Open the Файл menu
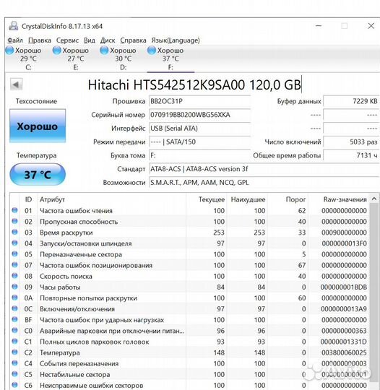Viewport: 380px width, 390px height. click(x=15, y=40)
